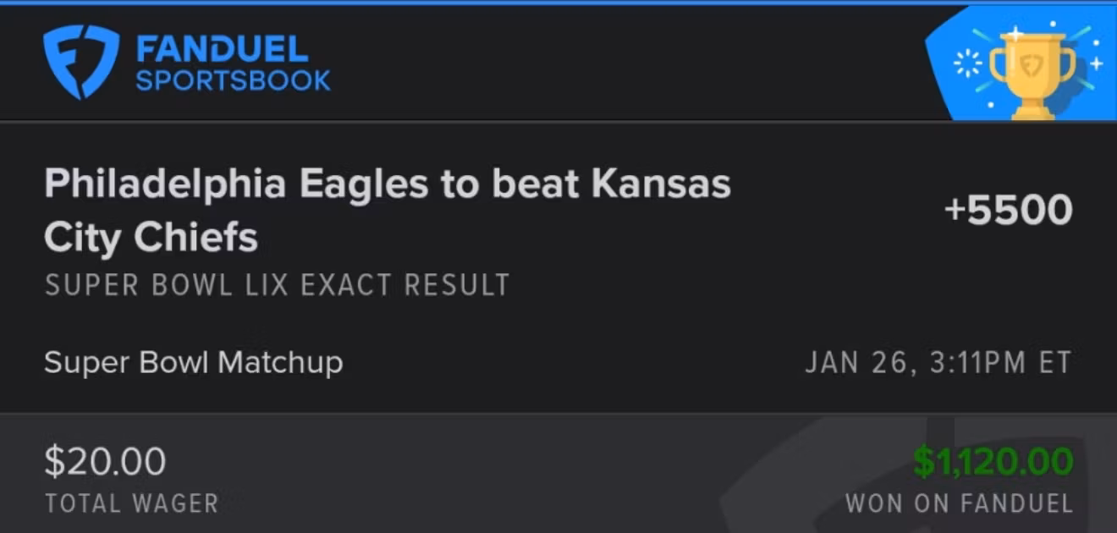Click the SUPER BOWL LIX EXACT RESULT label

[x=277, y=285]
